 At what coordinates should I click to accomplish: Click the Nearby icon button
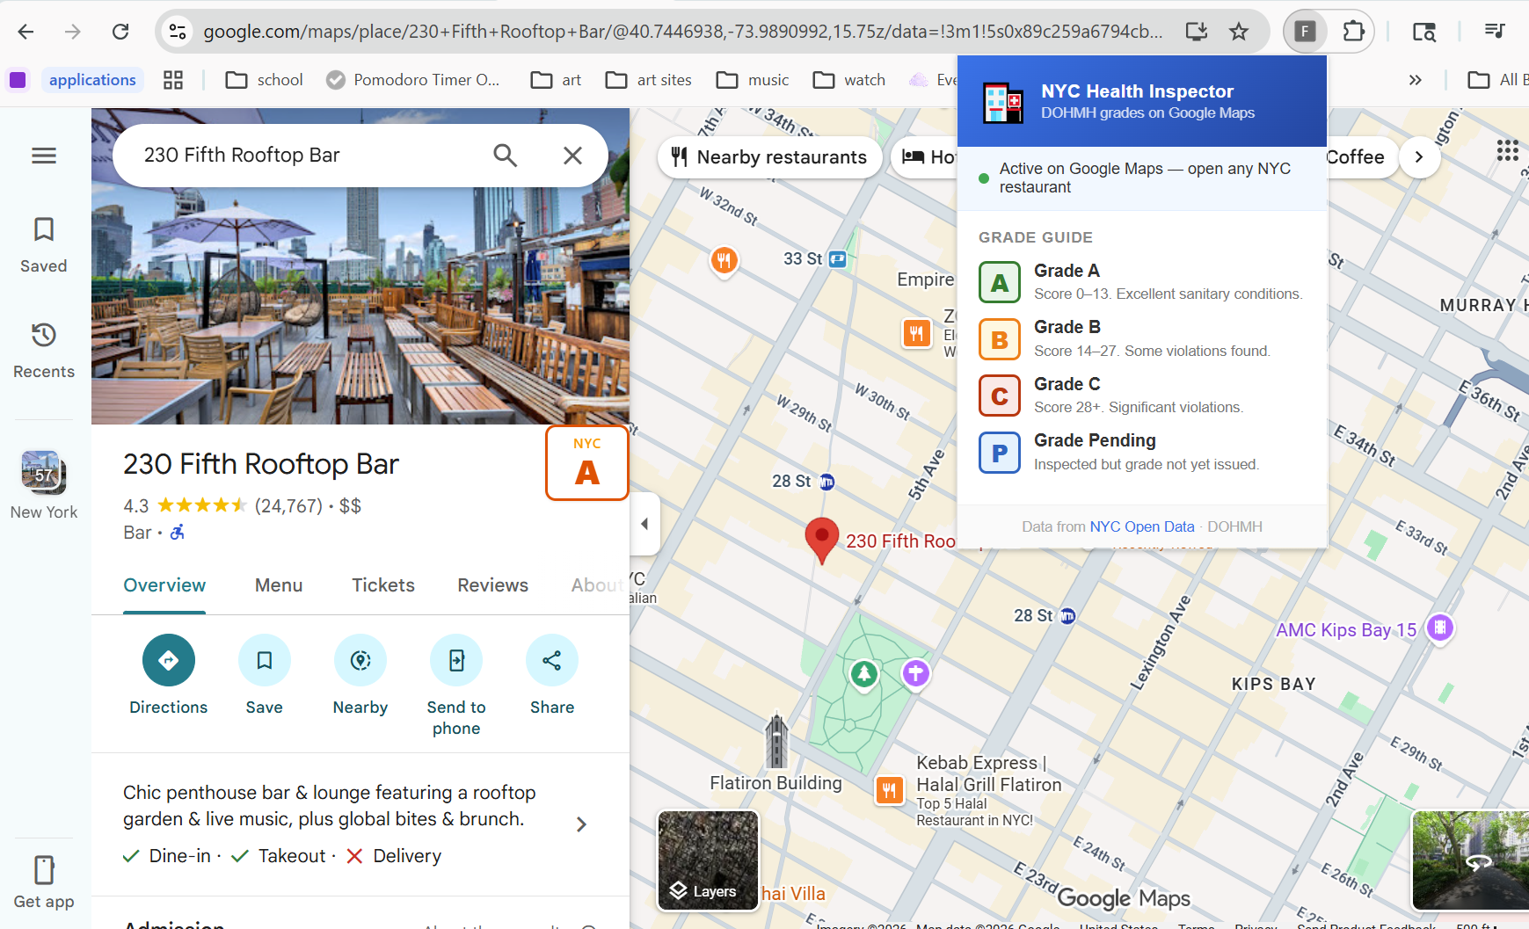[x=360, y=660]
